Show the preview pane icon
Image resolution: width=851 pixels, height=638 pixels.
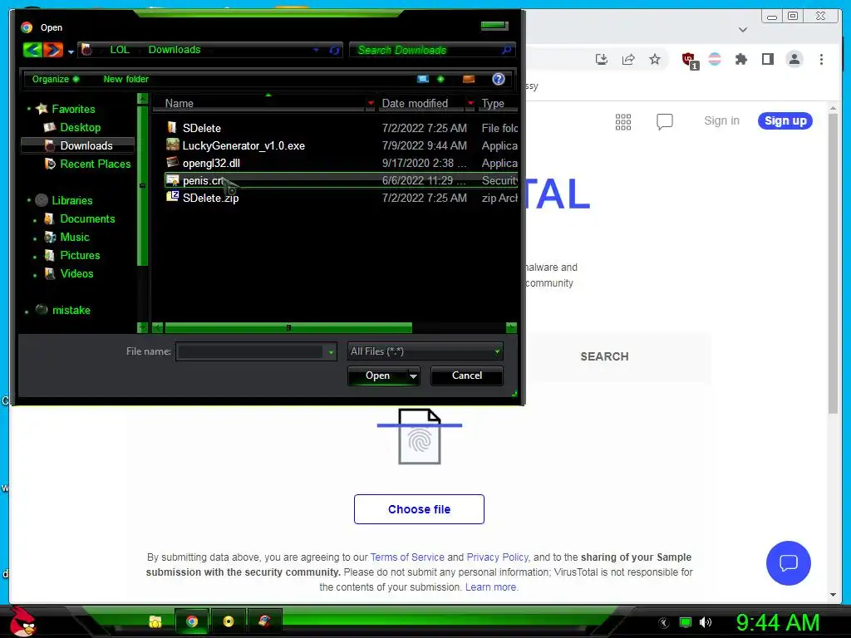point(469,79)
